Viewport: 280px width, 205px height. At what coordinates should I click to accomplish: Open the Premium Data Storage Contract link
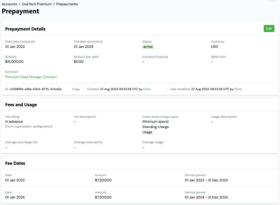31,77
